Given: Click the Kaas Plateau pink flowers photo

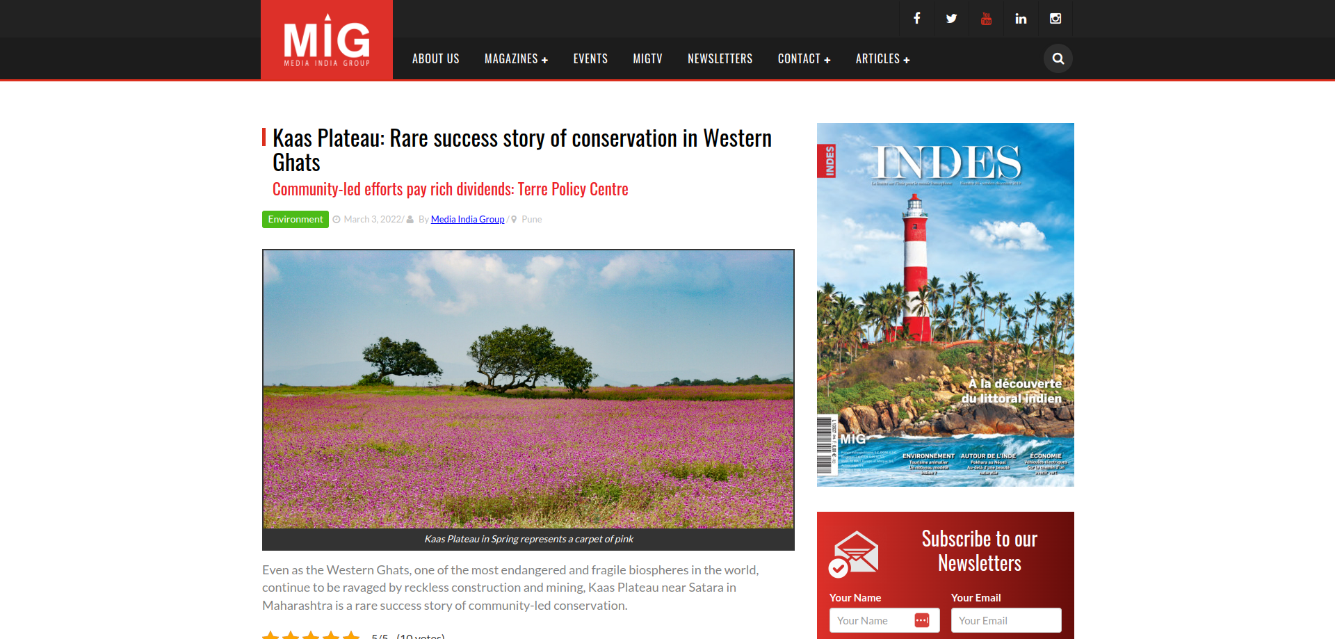Looking at the screenshot, I should [x=528, y=389].
